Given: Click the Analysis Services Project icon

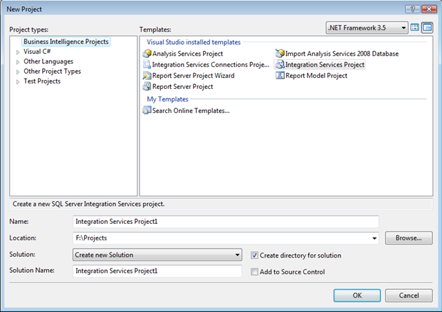Looking at the screenshot, I should pyautogui.click(x=147, y=54).
